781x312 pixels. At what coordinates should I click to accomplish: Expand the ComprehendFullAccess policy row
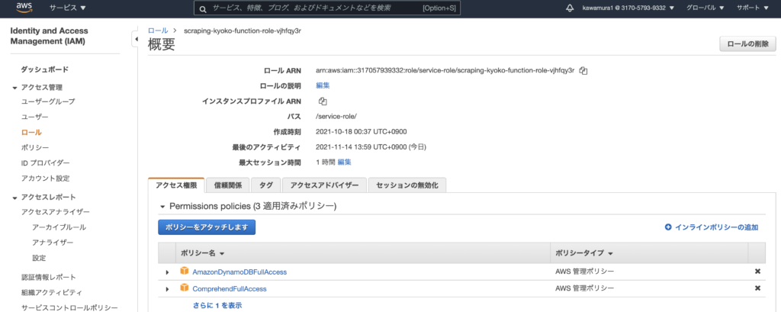click(x=167, y=288)
